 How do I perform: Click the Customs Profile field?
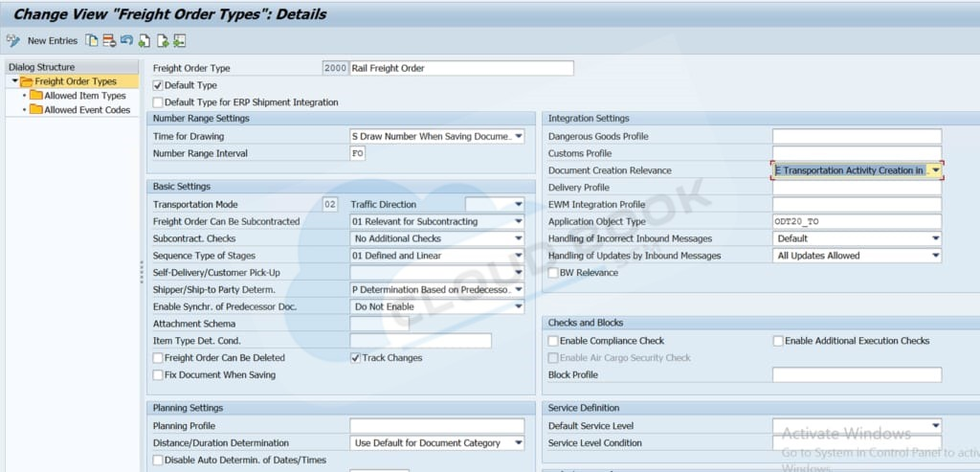pos(857,153)
